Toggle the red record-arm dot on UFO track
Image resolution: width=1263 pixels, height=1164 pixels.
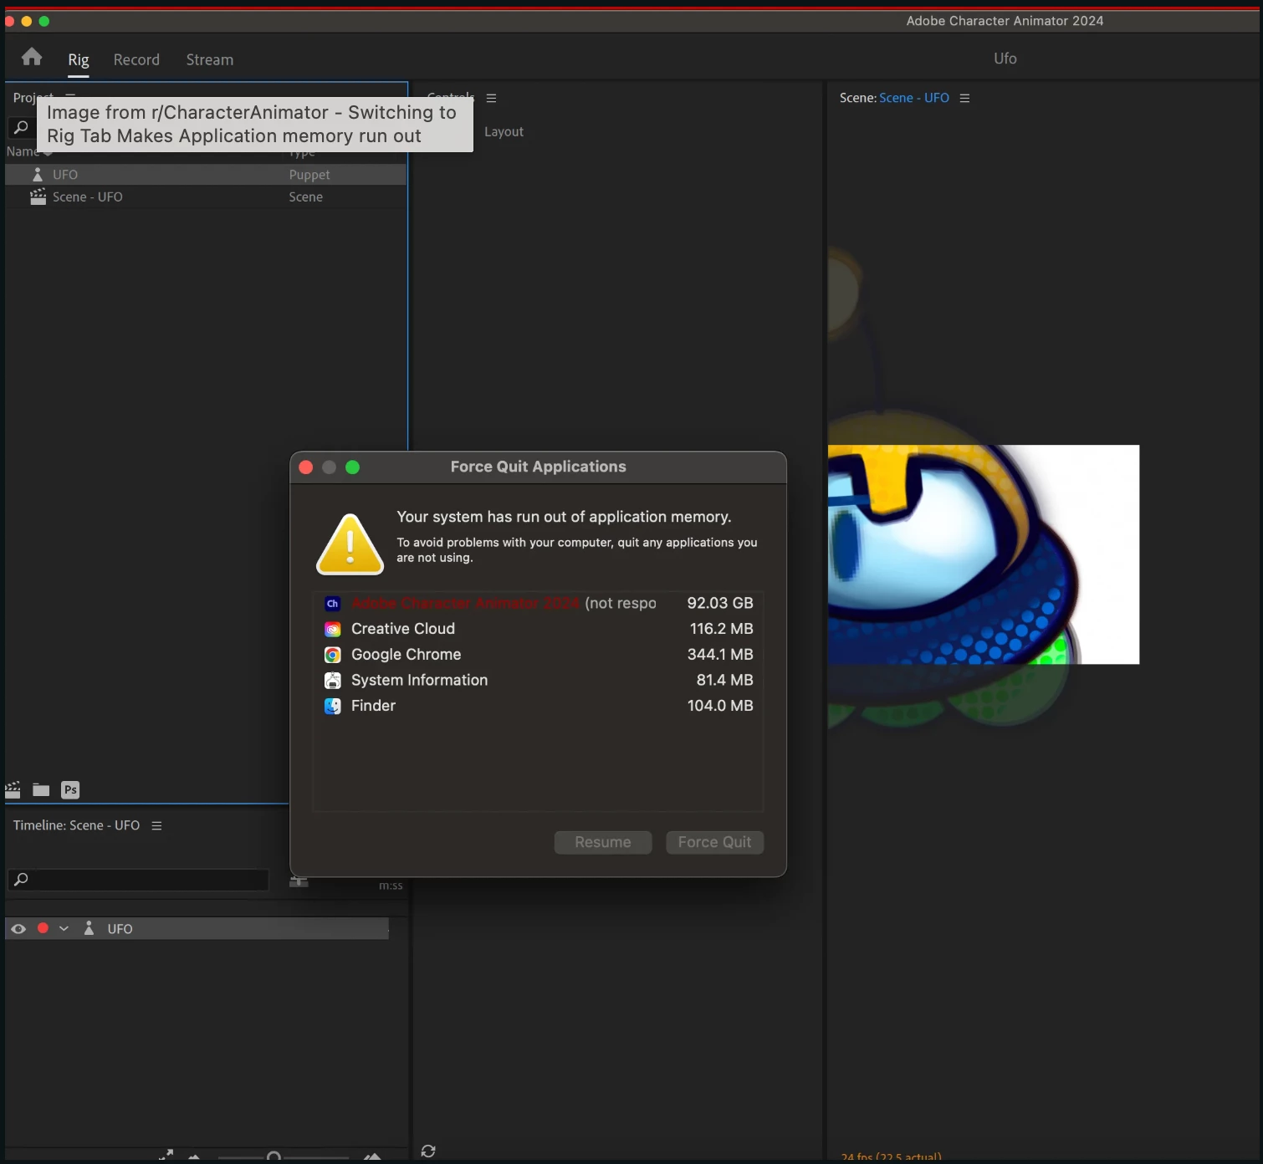click(43, 928)
